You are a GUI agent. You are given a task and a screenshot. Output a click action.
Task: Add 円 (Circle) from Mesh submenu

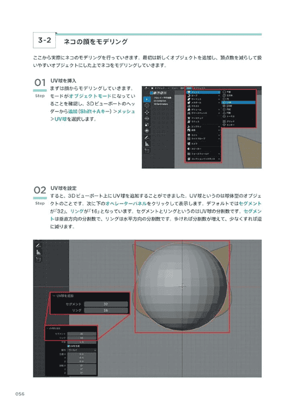coord(238,99)
